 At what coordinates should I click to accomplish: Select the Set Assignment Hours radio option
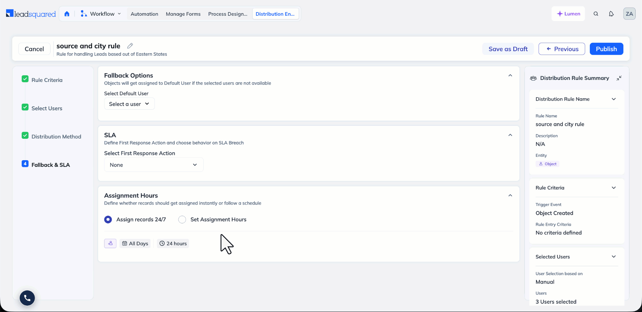(182, 219)
